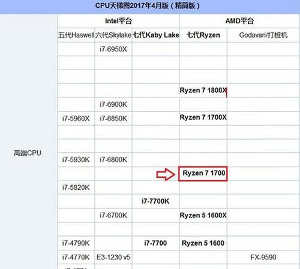
Task: Click the AMD平台 column header
Action: pyautogui.click(x=239, y=21)
